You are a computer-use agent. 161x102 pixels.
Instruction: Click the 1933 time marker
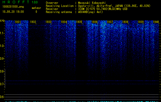point(48,22)
